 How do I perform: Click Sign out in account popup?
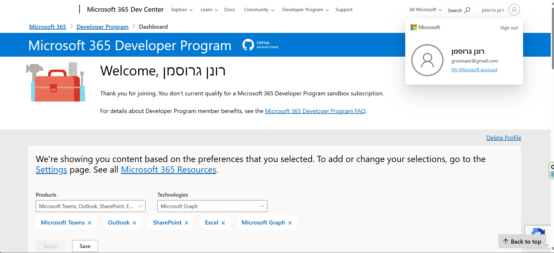click(x=509, y=28)
